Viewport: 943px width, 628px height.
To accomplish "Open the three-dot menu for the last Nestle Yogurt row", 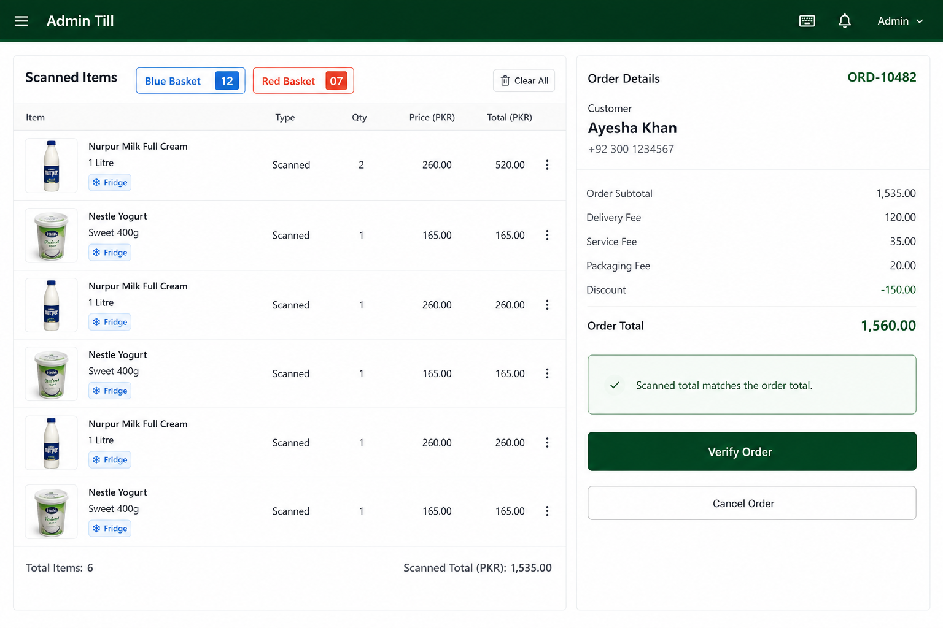I will click(x=547, y=511).
